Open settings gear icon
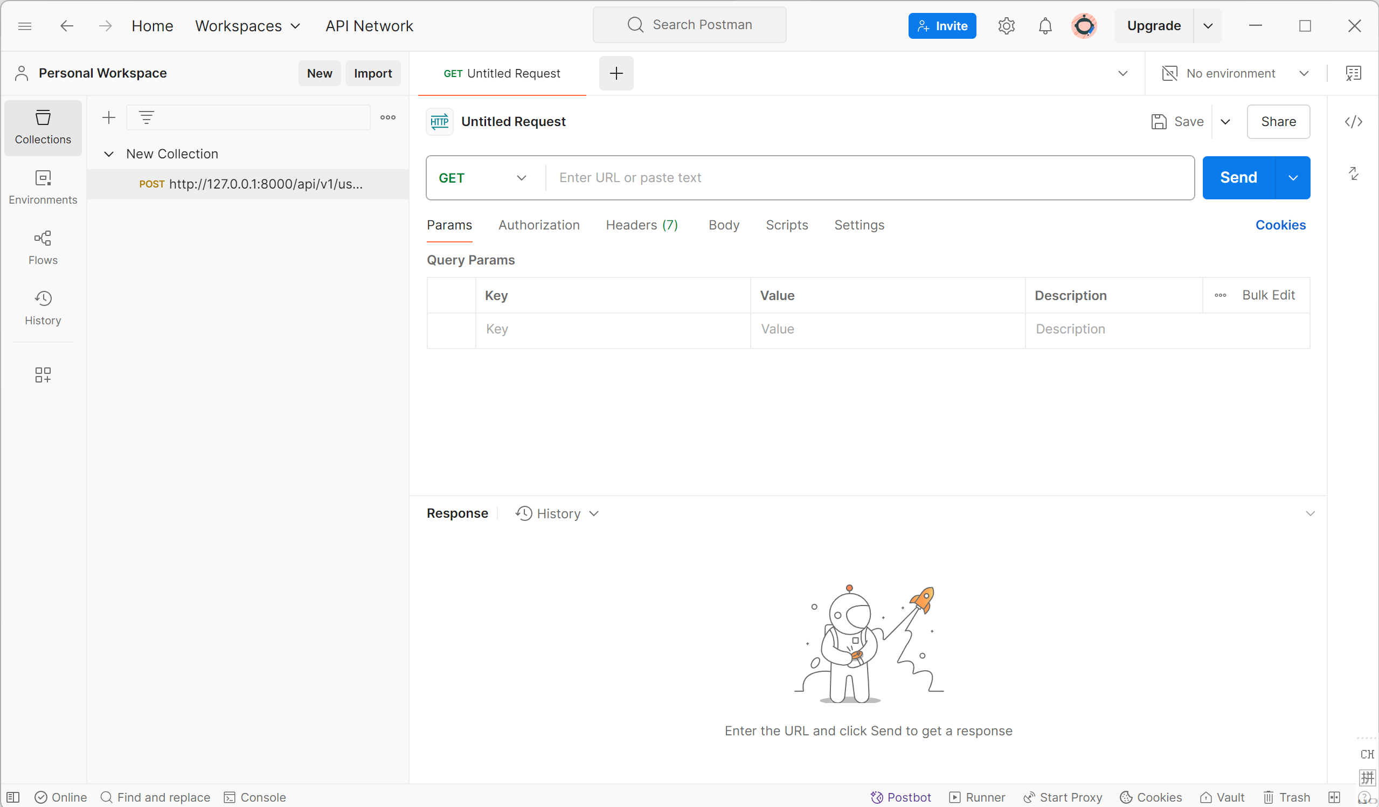The width and height of the screenshot is (1379, 807). point(1006,26)
